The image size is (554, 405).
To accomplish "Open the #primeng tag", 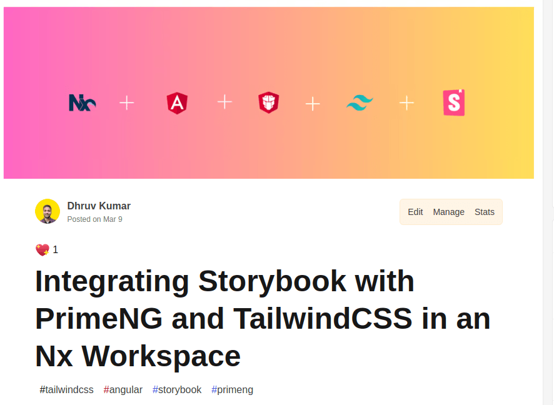I will coord(232,390).
